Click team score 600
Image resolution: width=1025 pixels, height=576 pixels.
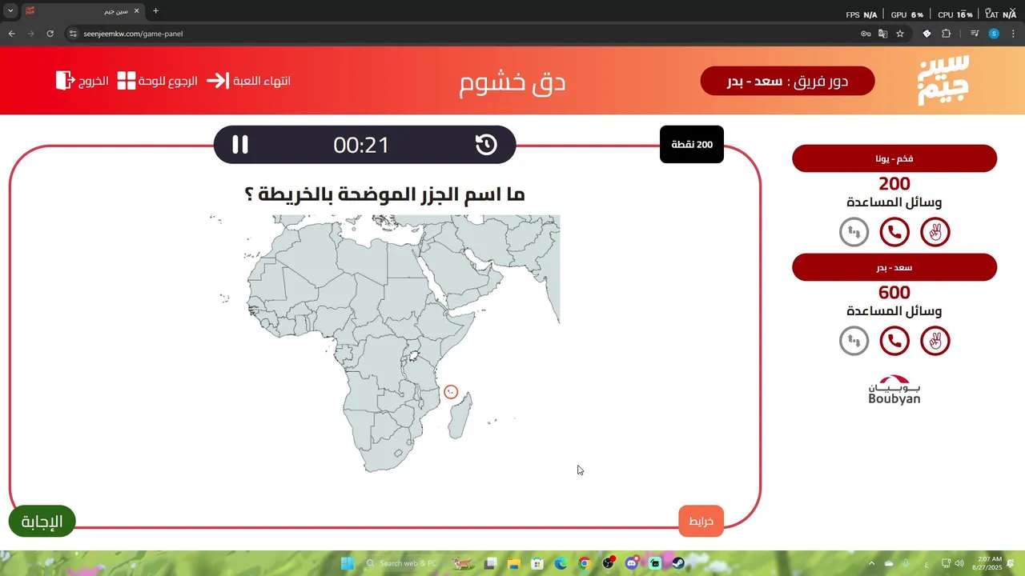coord(894,293)
